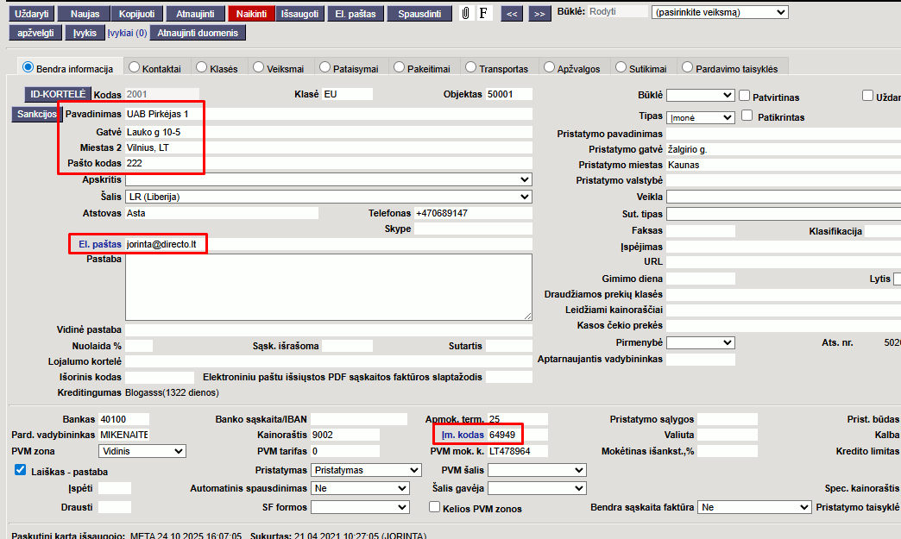The width and height of the screenshot is (901, 539).
Task: Open the ID-KORTELĖ button
Action: [x=57, y=94]
